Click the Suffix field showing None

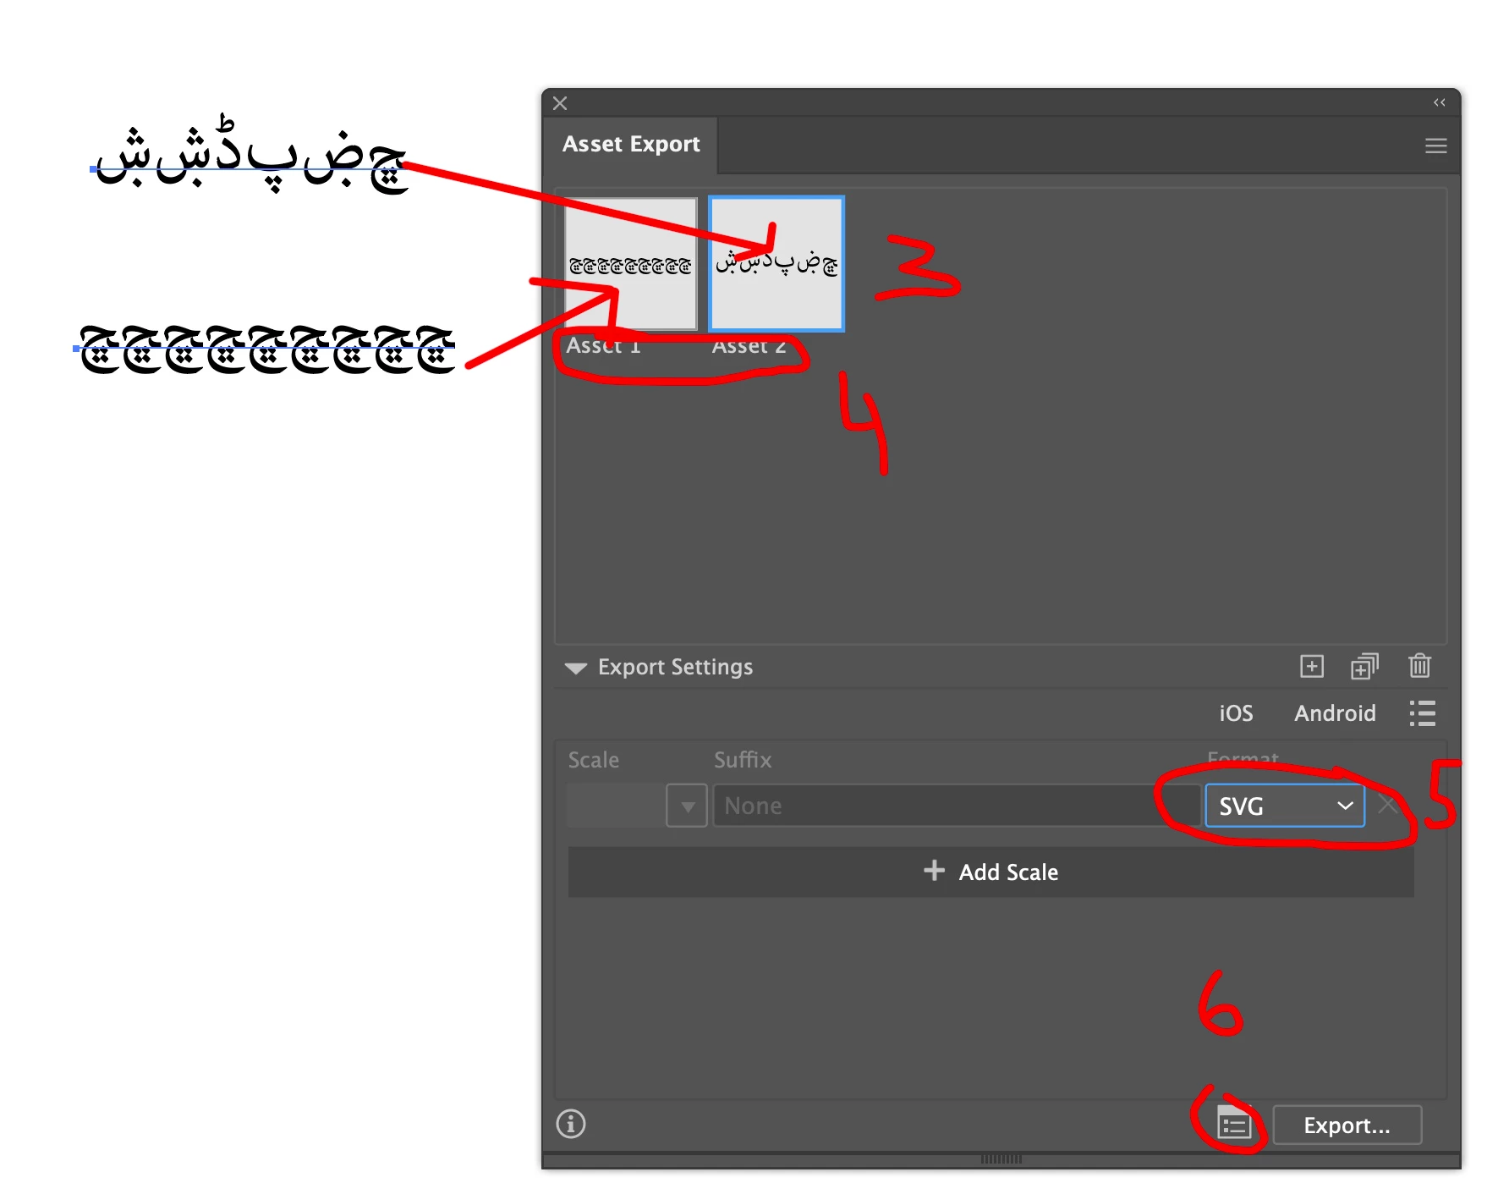click(957, 806)
